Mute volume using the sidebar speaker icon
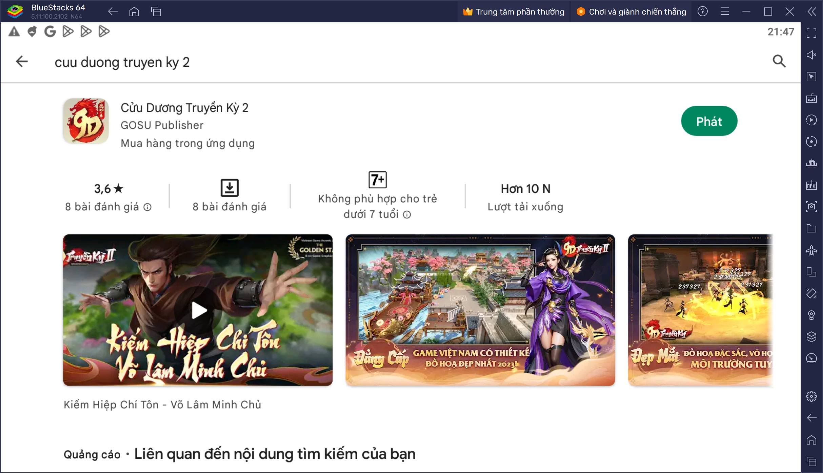The width and height of the screenshot is (823, 473). (x=811, y=55)
